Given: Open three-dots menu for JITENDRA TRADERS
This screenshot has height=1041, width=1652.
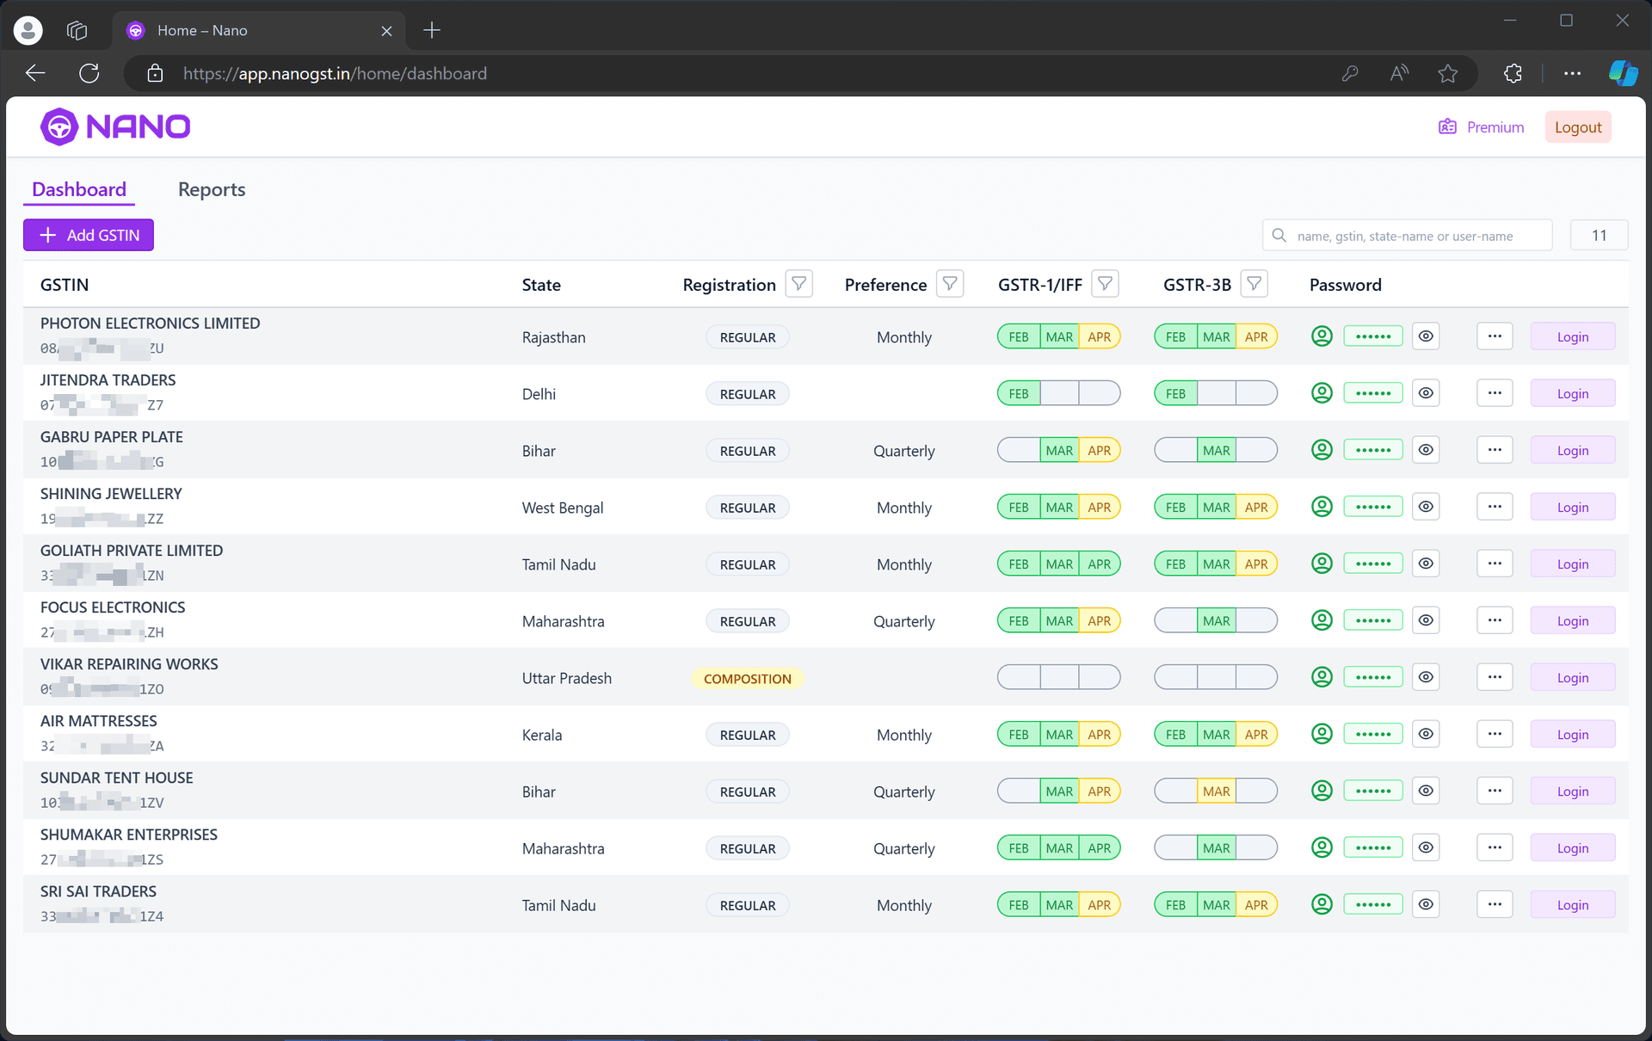Looking at the screenshot, I should (x=1495, y=393).
